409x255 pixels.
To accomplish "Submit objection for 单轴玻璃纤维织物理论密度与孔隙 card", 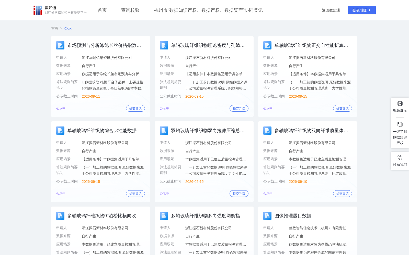I will pos(239,108).
